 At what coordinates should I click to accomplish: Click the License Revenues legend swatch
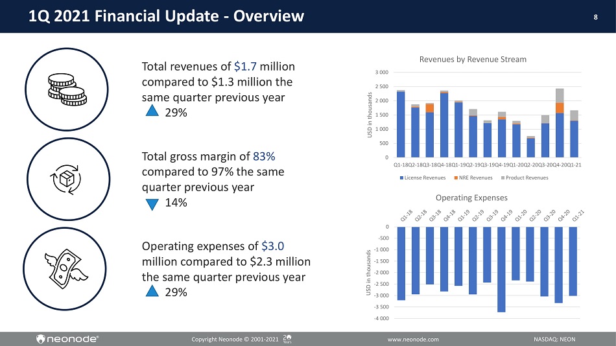tap(401, 178)
